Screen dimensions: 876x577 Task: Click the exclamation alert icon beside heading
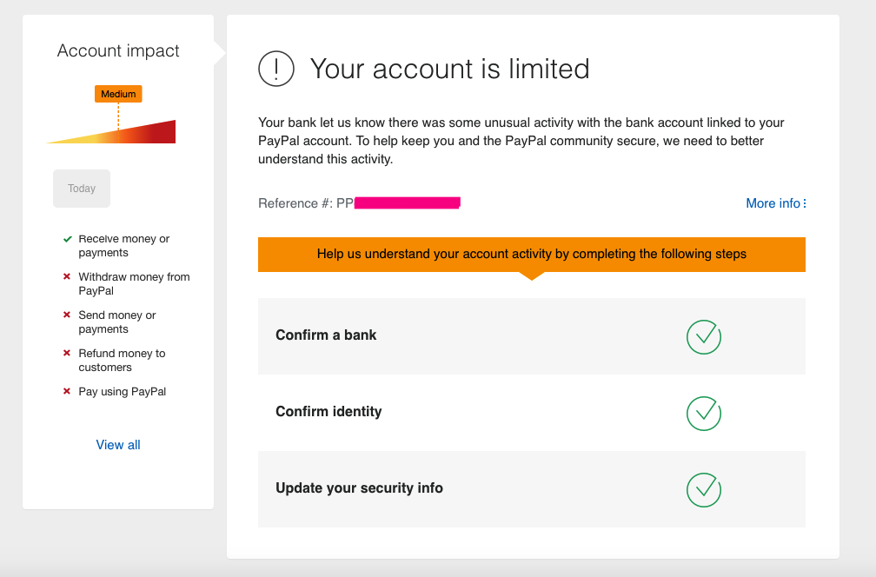(276, 69)
